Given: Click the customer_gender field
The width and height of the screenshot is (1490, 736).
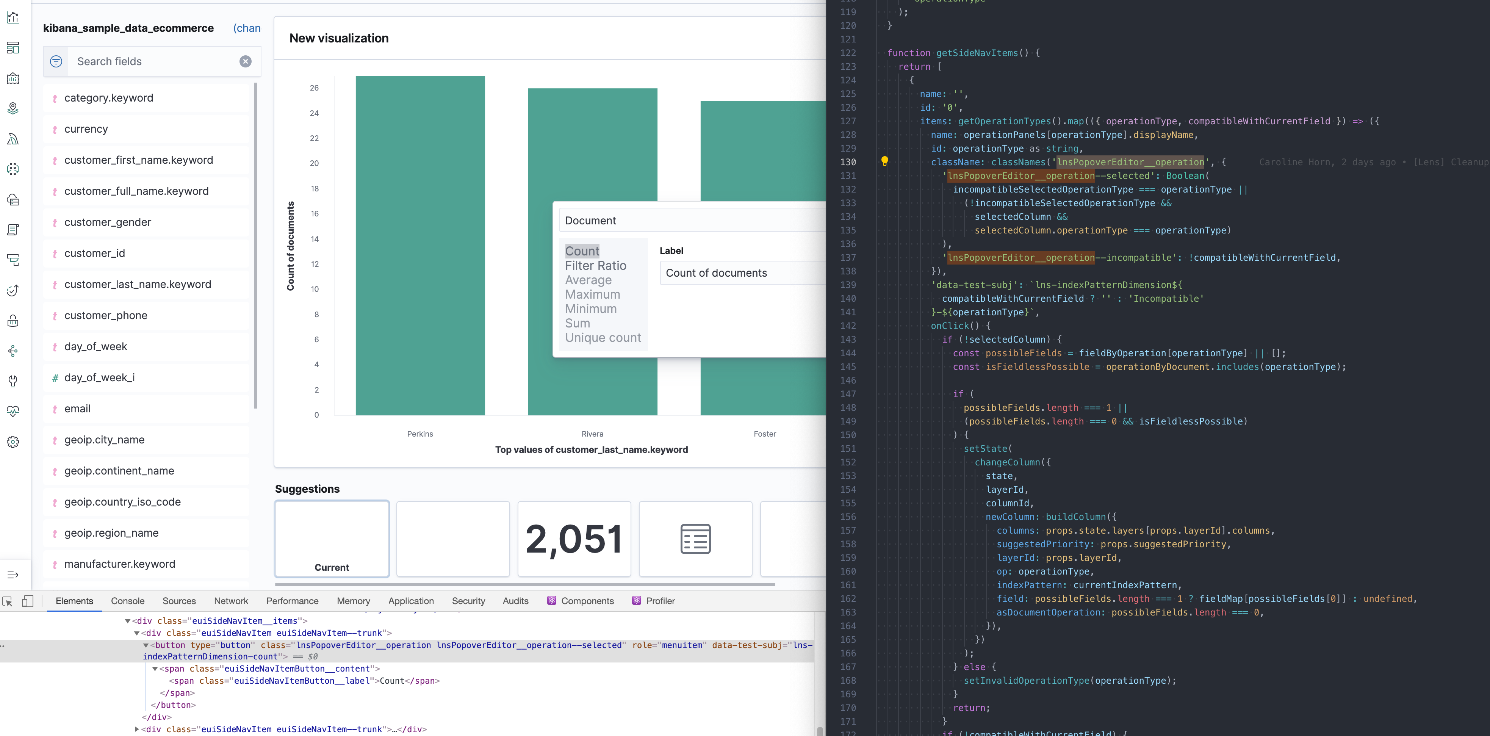Looking at the screenshot, I should 147,222.
